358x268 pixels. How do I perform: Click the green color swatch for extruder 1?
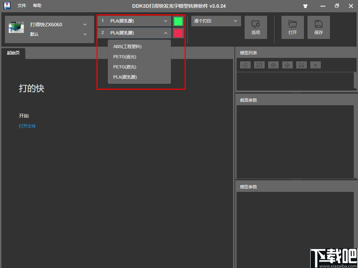[x=178, y=21]
